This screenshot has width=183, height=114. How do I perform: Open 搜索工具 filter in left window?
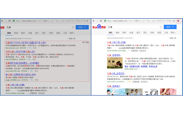(72, 38)
